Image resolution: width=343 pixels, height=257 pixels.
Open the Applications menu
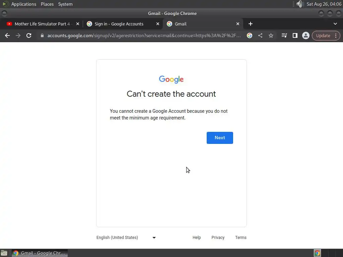pyautogui.click(x=24, y=4)
